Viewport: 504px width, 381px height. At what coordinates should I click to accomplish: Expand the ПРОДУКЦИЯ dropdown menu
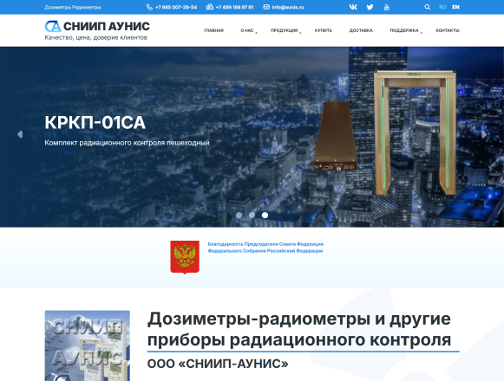click(x=285, y=30)
